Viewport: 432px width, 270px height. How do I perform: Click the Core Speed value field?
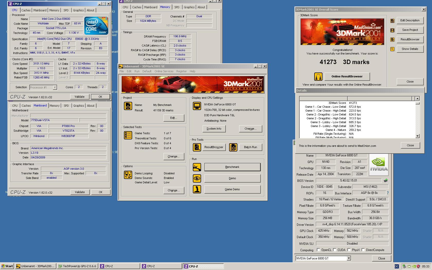[41, 64]
